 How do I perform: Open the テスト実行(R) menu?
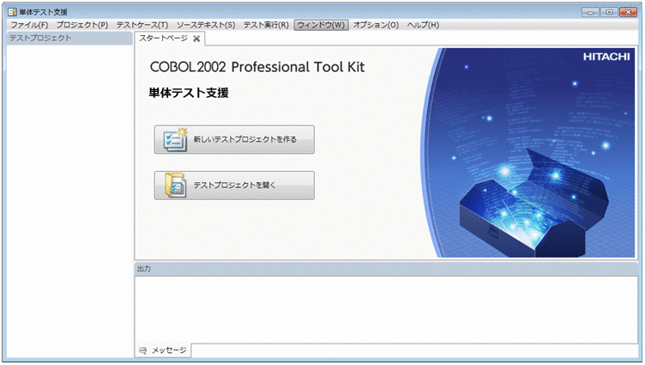[x=266, y=25]
